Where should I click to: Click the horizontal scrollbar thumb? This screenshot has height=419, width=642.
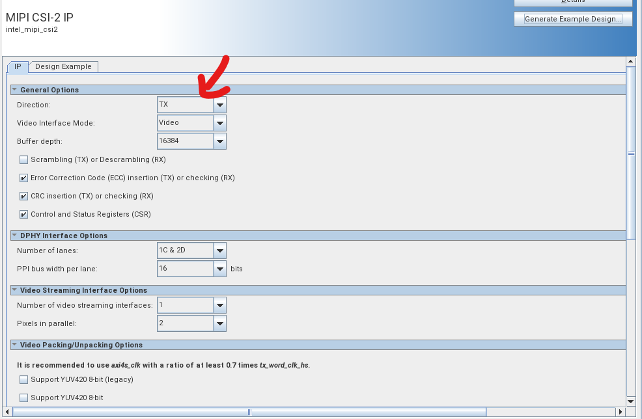(249, 412)
